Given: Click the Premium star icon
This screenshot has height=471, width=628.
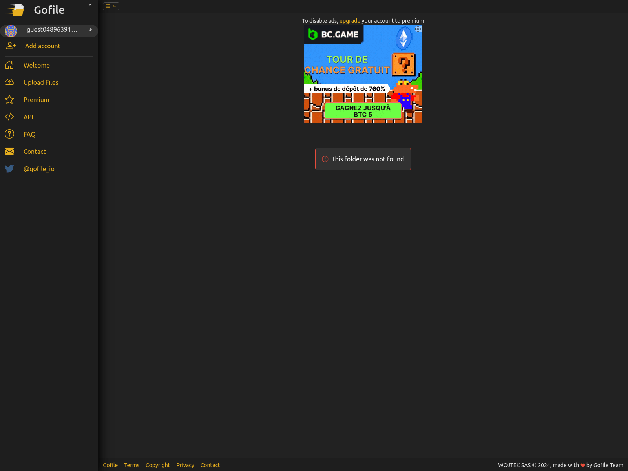Looking at the screenshot, I should 9,99.
